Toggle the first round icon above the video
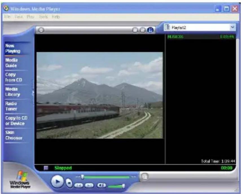 [x=135, y=30]
